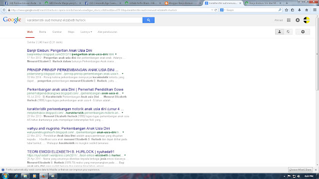Open search engine selector in search box
The height and width of the screenshot is (179, 319).
coord(222,10)
